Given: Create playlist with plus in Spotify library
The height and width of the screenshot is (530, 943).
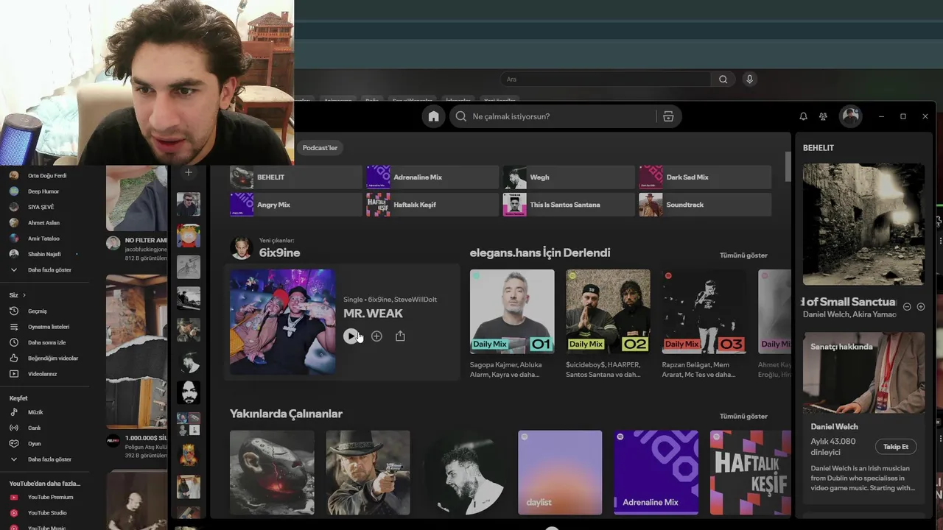Looking at the screenshot, I should pyautogui.click(x=189, y=172).
